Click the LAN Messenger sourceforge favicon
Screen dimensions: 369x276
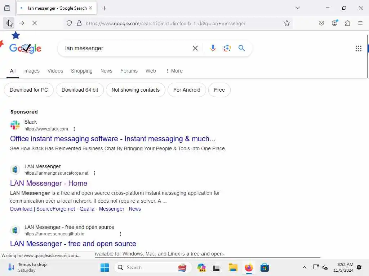point(15,170)
